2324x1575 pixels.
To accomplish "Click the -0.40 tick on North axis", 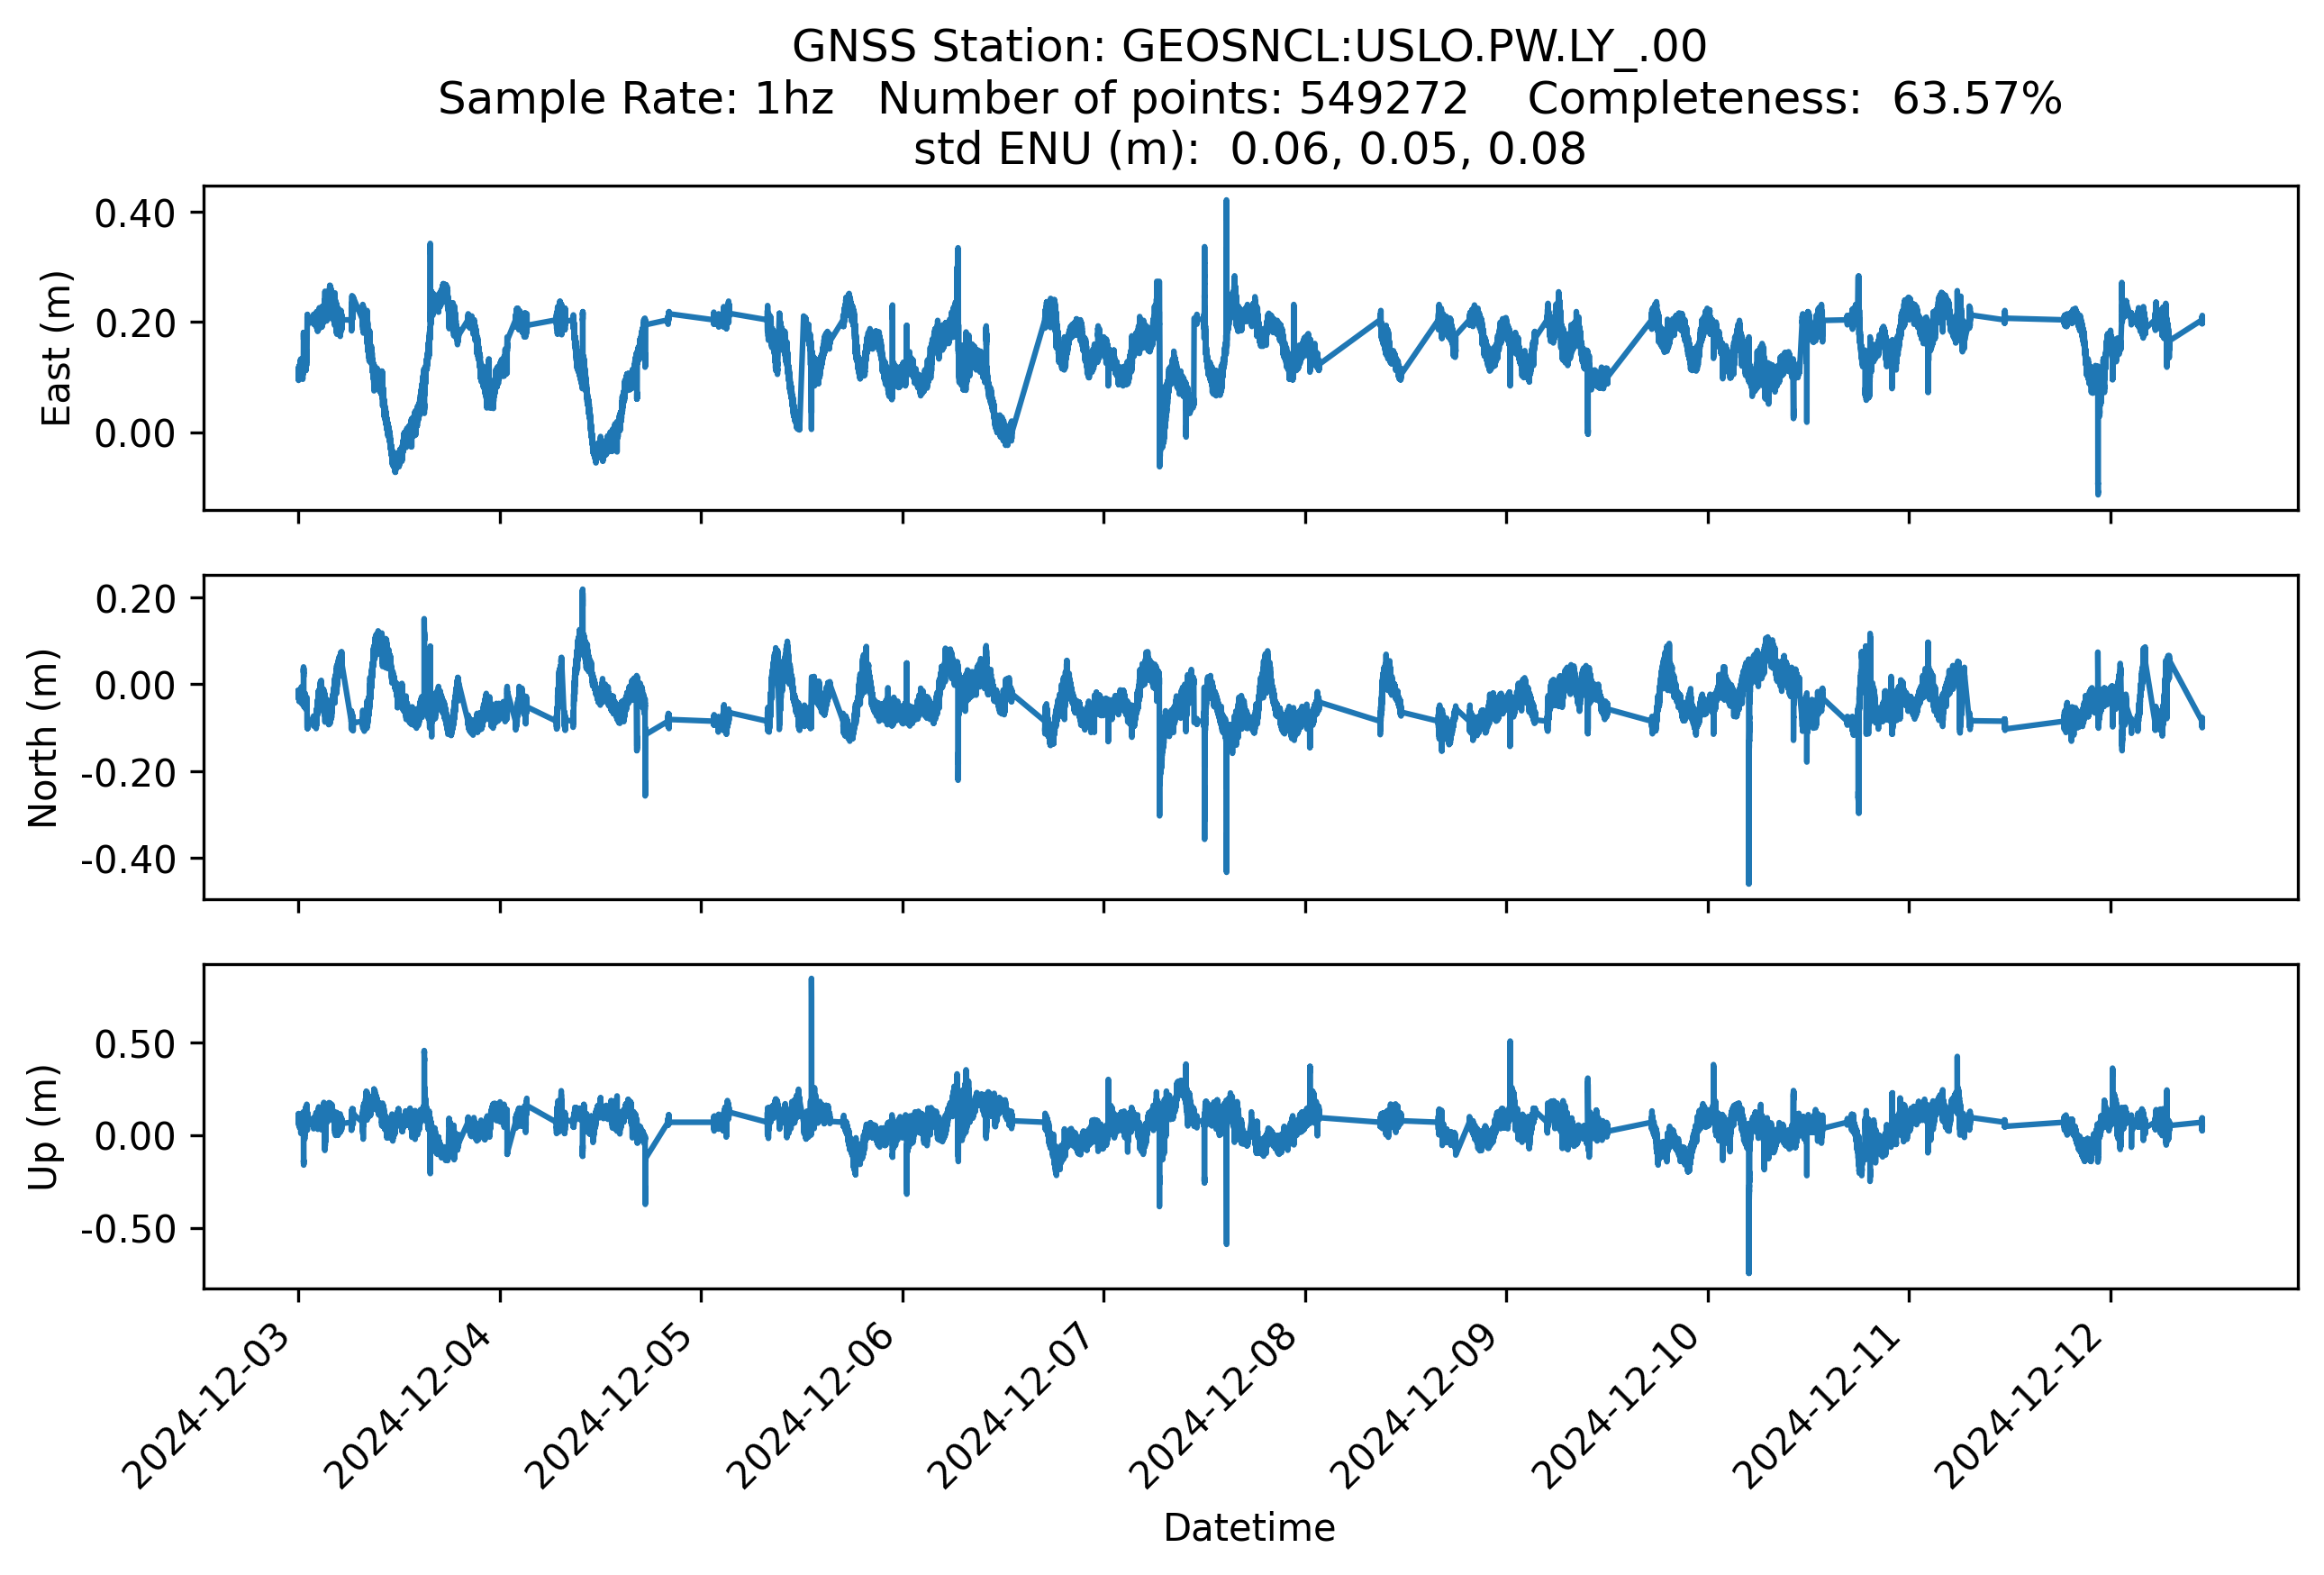I will (x=128, y=859).
